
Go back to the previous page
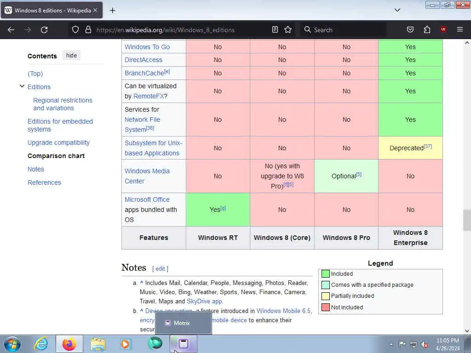point(11,30)
